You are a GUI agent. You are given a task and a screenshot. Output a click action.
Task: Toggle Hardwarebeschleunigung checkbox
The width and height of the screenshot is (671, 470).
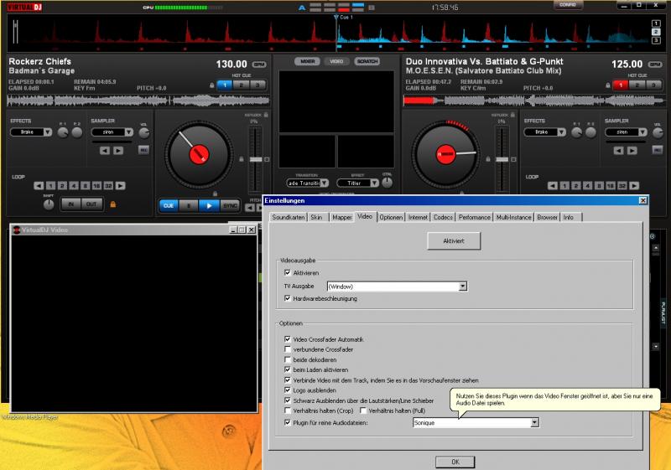point(288,298)
